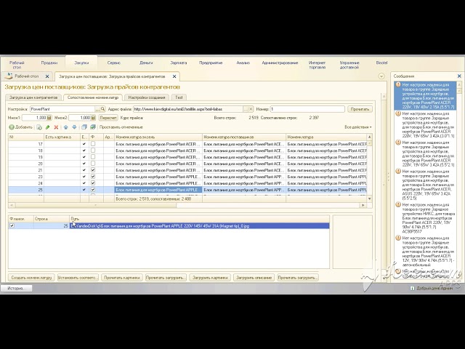Screen dimensions: 465x349
Task: Close the Загрузка цен поставщиков tab
Action: [174, 76]
